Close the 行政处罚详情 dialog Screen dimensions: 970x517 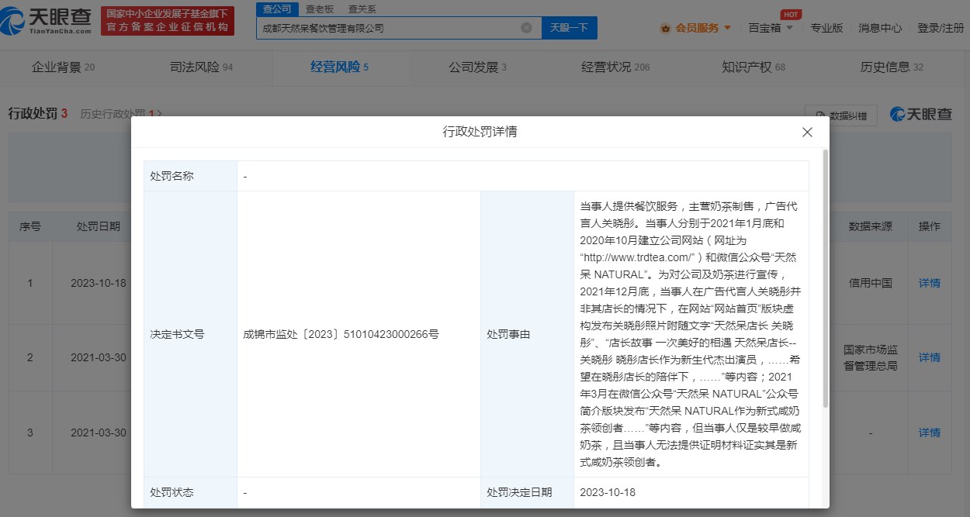click(807, 132)
